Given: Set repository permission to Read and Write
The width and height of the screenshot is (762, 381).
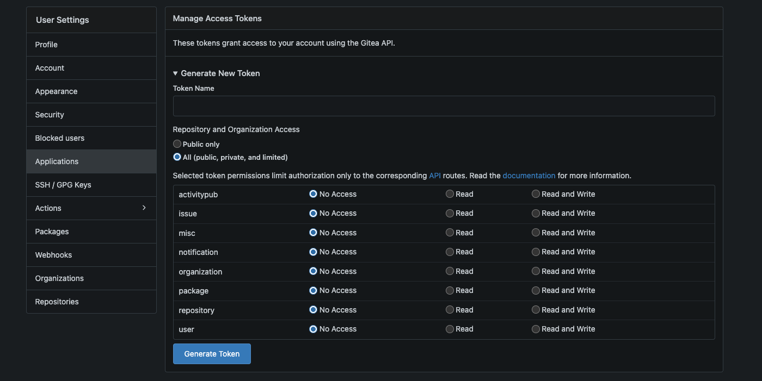Looking at the screenshot, I should point(536,310).
